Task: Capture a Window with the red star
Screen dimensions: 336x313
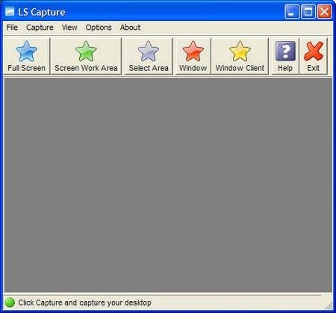Action: 193,52
